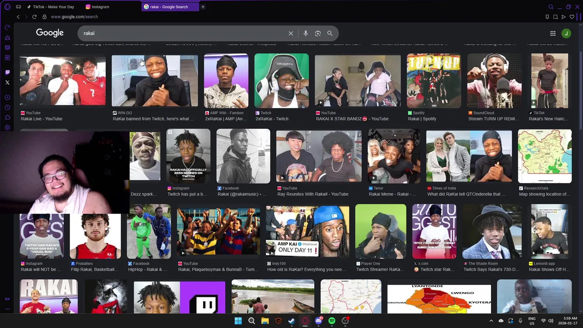Screen dimensions: 583x328
Task: Open volume control in system tray
Action: (551, 321)
